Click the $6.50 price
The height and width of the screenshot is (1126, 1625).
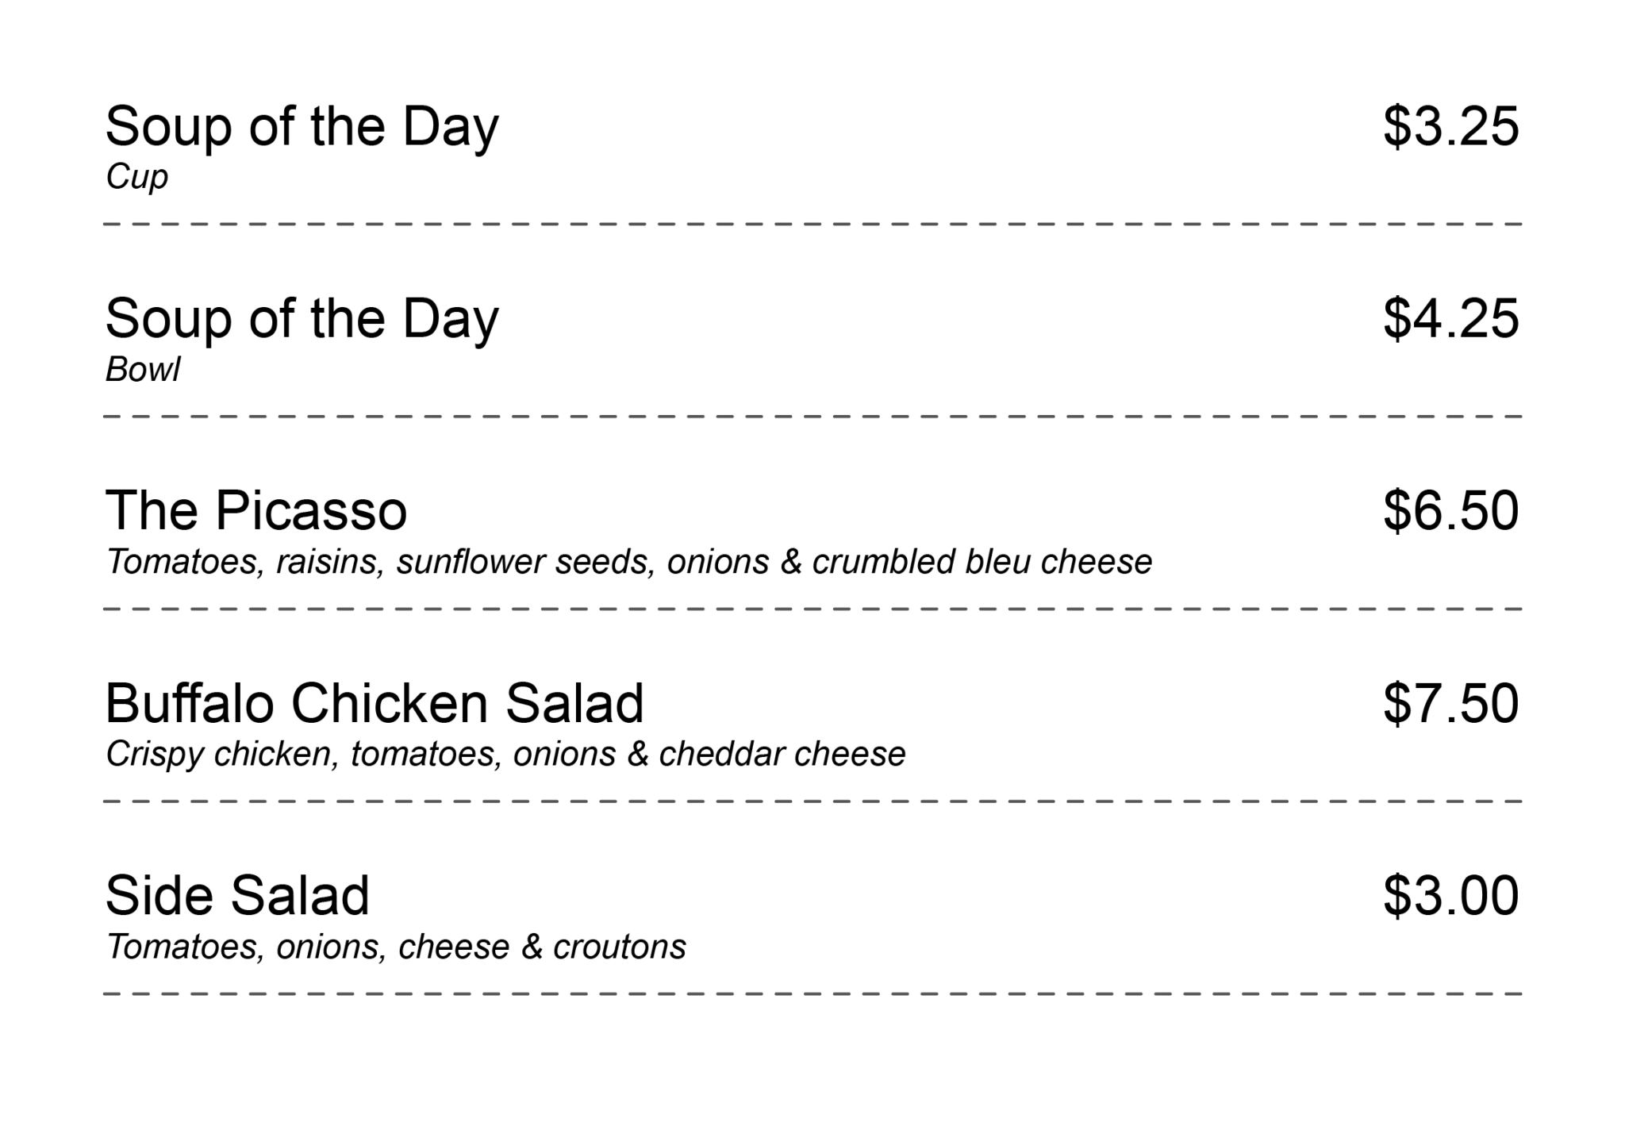tap(1450, 511)
